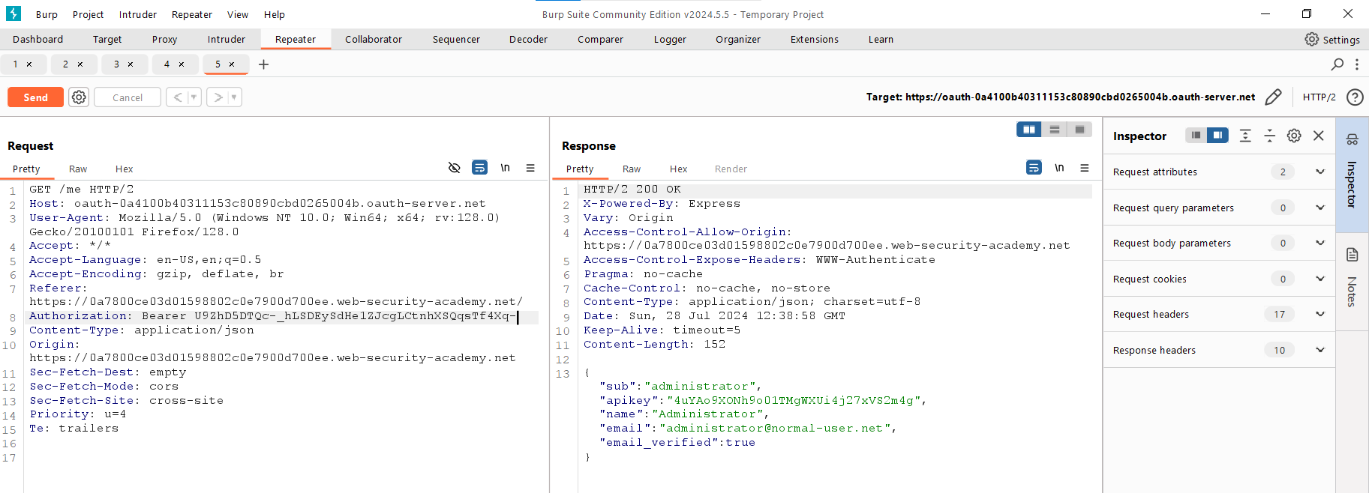Click the Inspector sidebar icon
This screenshot has height=493, width=1369.
(1352, 139)
